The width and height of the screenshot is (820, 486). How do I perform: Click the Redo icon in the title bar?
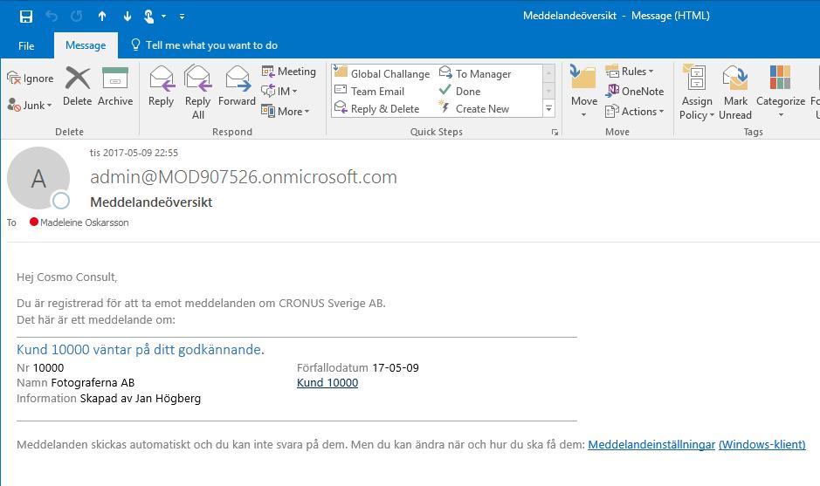tap(76, 17)
